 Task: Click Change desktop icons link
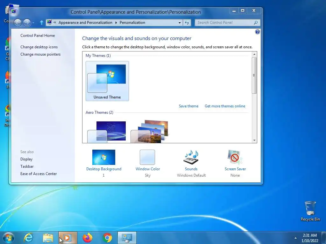click(39, 47)
